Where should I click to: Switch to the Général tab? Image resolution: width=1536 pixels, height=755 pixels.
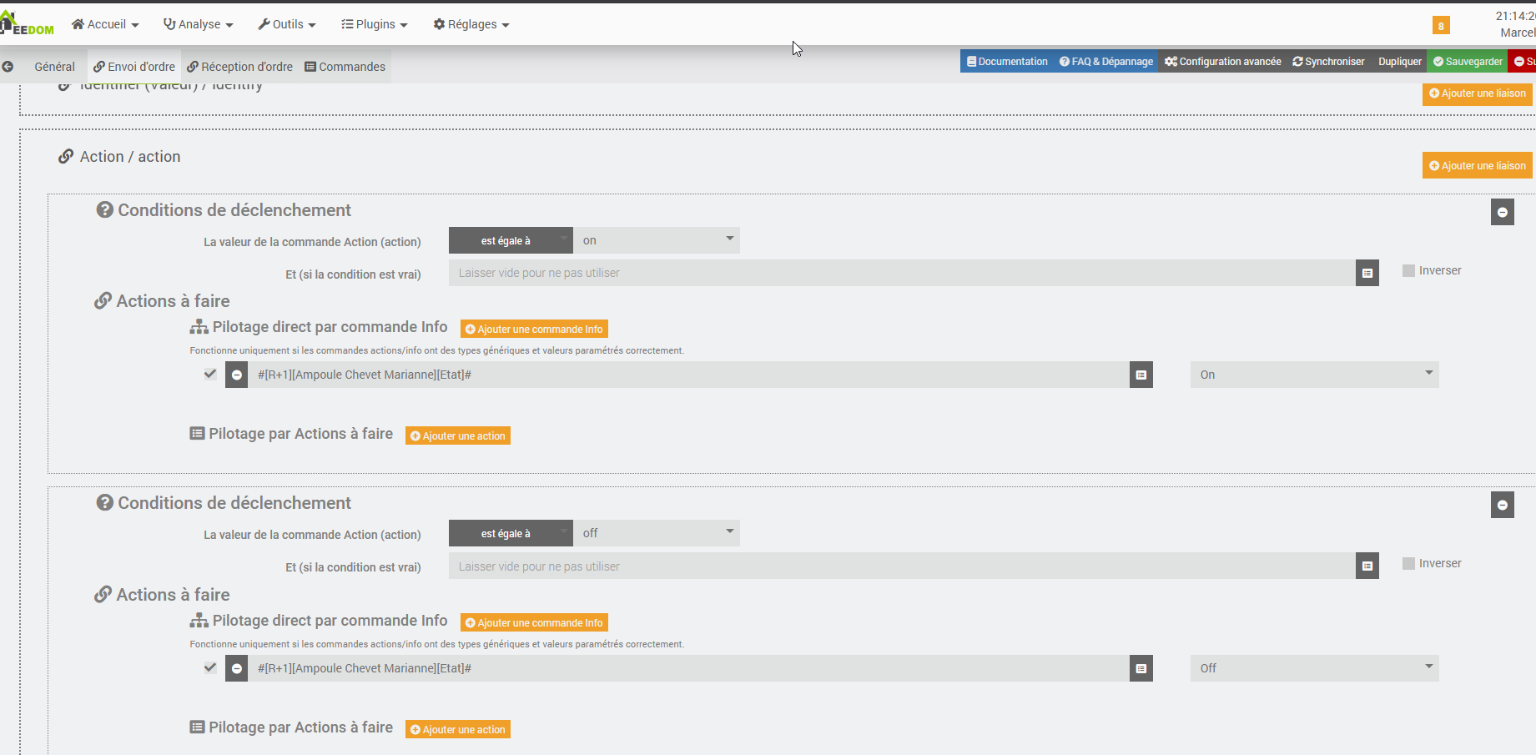55,67
